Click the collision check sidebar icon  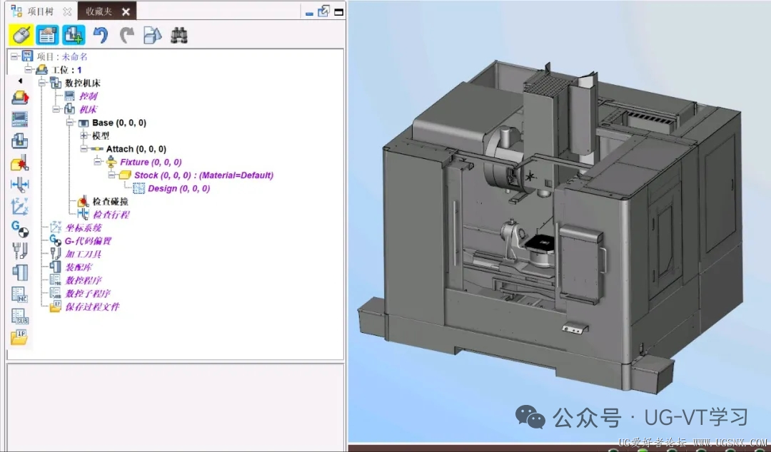20,163
